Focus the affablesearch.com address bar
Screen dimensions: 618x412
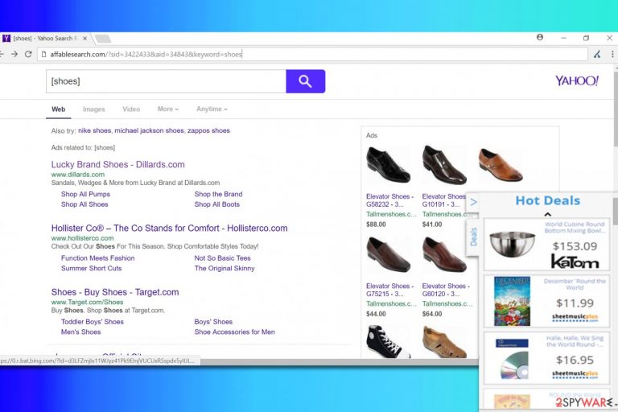[x=312, y=55]
